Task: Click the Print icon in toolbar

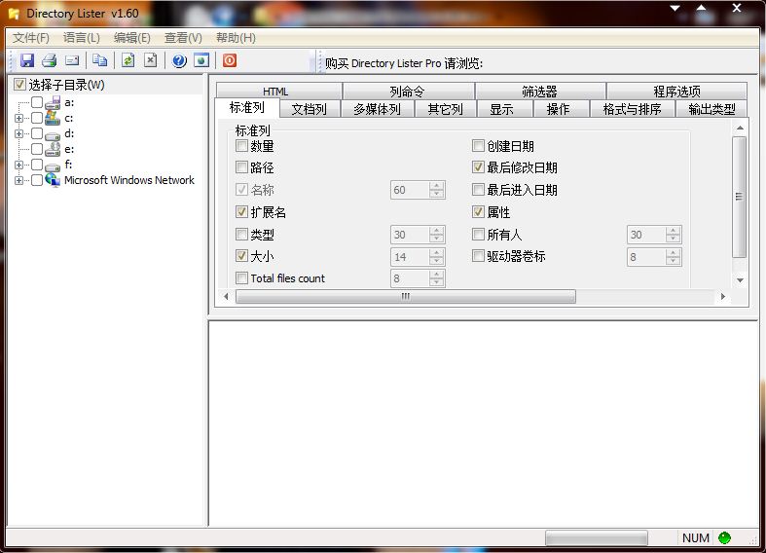Action: pyautogui.click(x=49, y=60)
